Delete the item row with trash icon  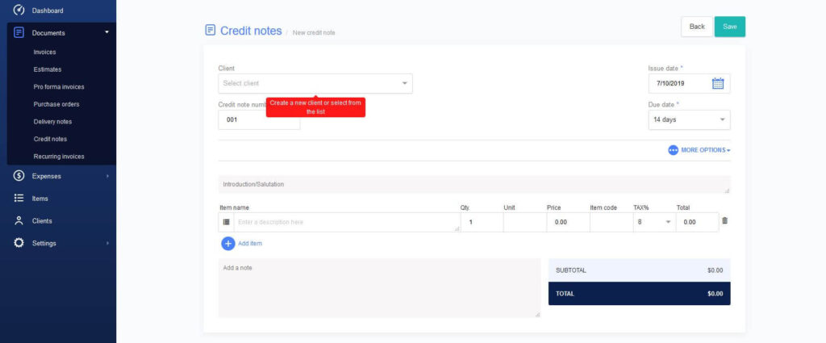click(x=725, y=221)
